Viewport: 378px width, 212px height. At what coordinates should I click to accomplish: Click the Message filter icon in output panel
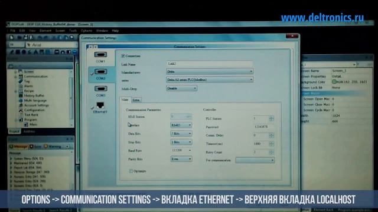(11, 147)
